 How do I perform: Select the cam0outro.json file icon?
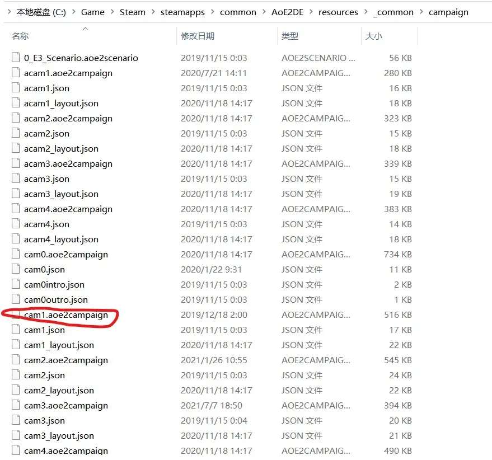16,299
